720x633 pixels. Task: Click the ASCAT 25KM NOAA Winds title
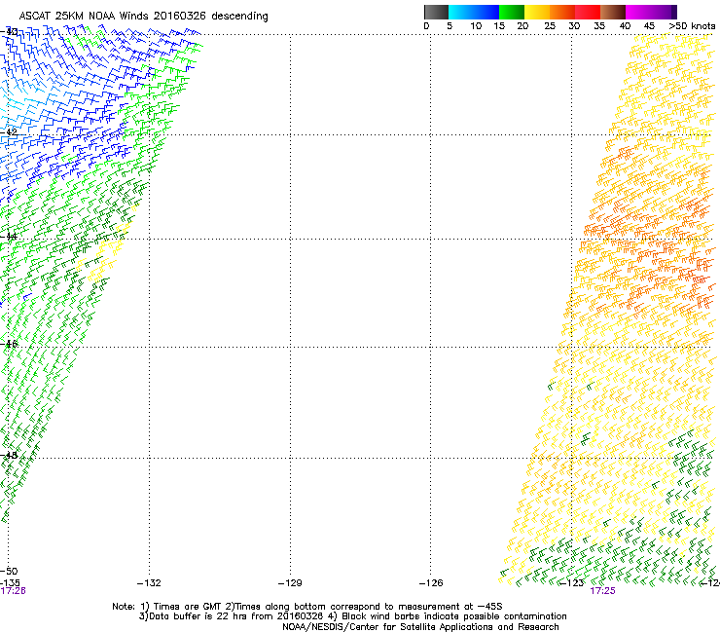pos(143,16)
